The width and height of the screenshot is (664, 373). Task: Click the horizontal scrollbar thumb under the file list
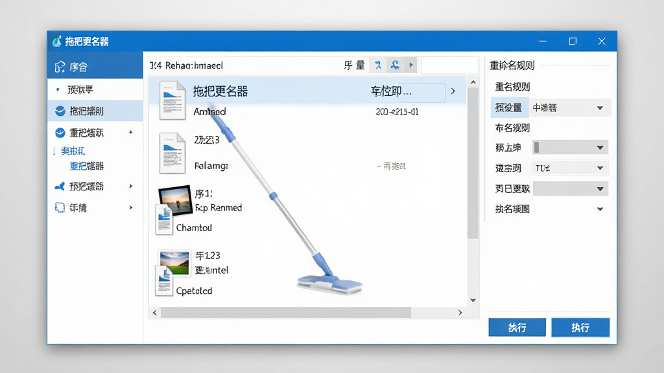[x=286, y=313]
